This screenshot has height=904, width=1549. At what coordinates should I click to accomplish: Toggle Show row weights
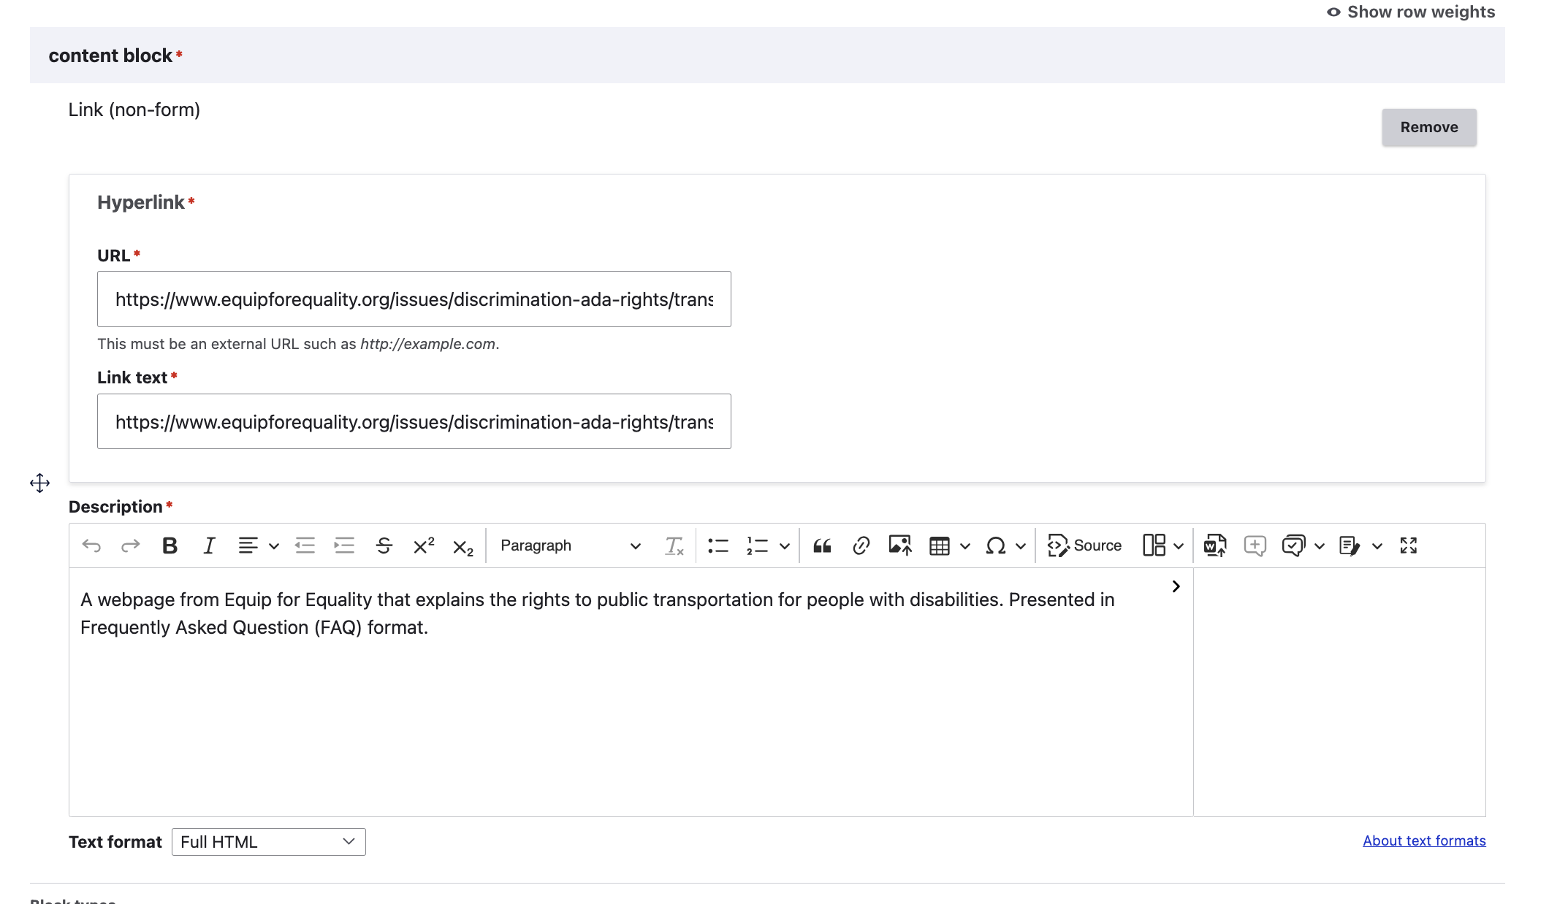[x=1411, y=12]
